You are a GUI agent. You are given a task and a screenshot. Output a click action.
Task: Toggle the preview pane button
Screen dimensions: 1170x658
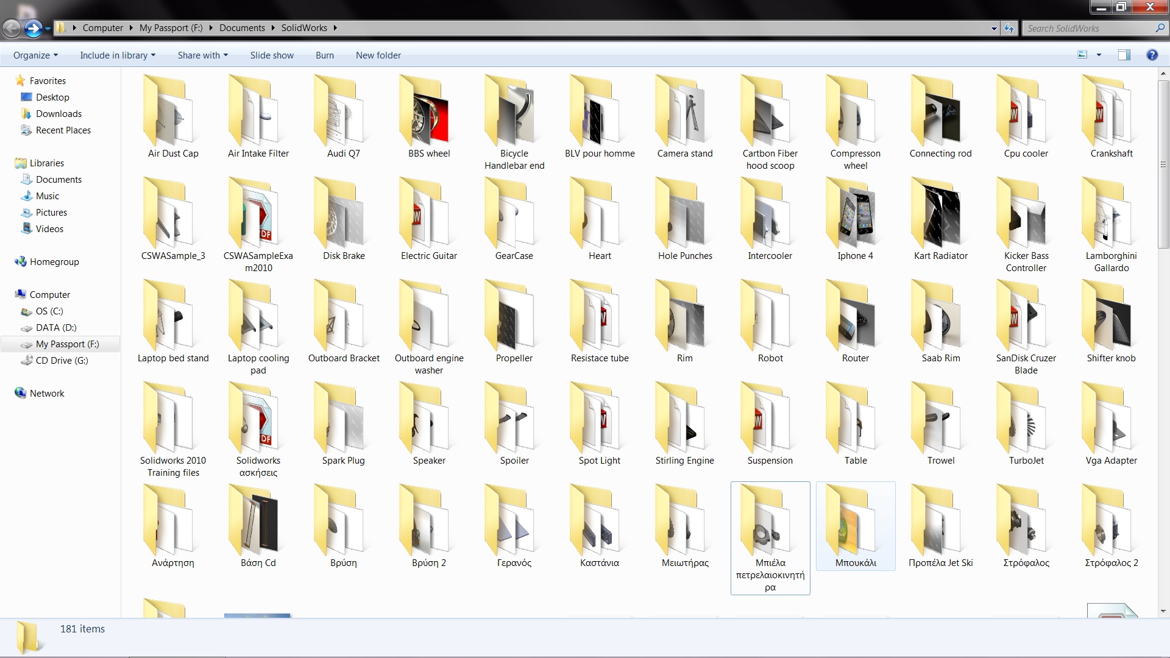(1124, 55)
